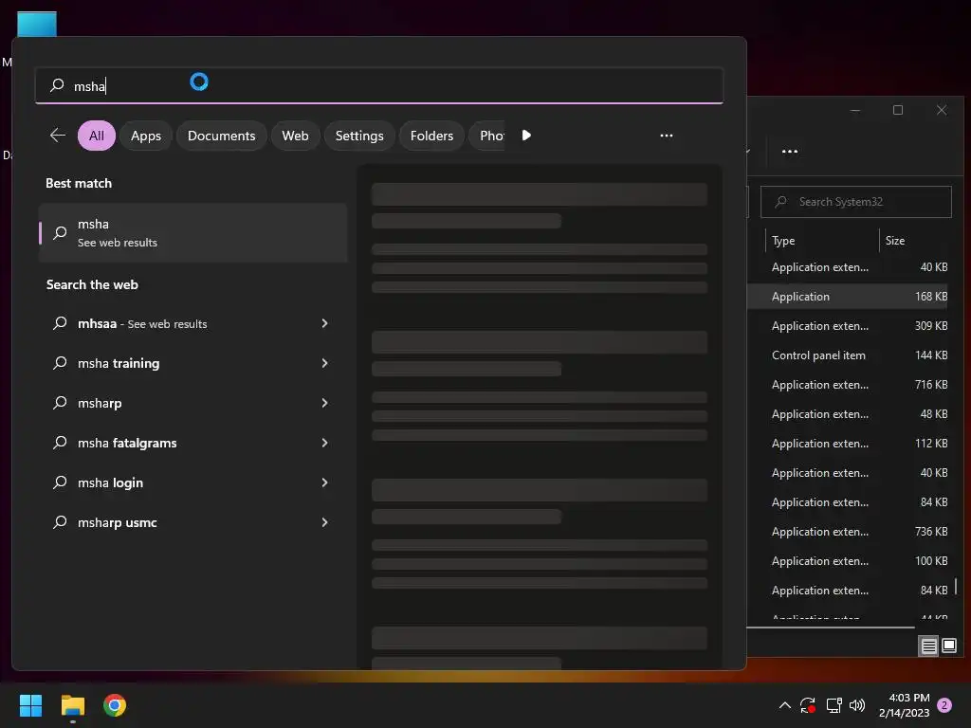Open mhsaa See web results suggestion
This screenshot has height=728, width=971.
coord(192,323)
